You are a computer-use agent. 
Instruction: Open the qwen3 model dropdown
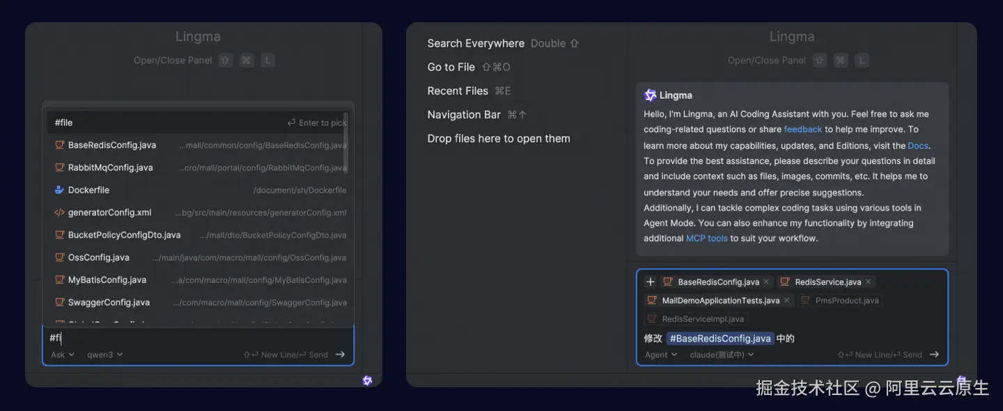coord(104,355)
